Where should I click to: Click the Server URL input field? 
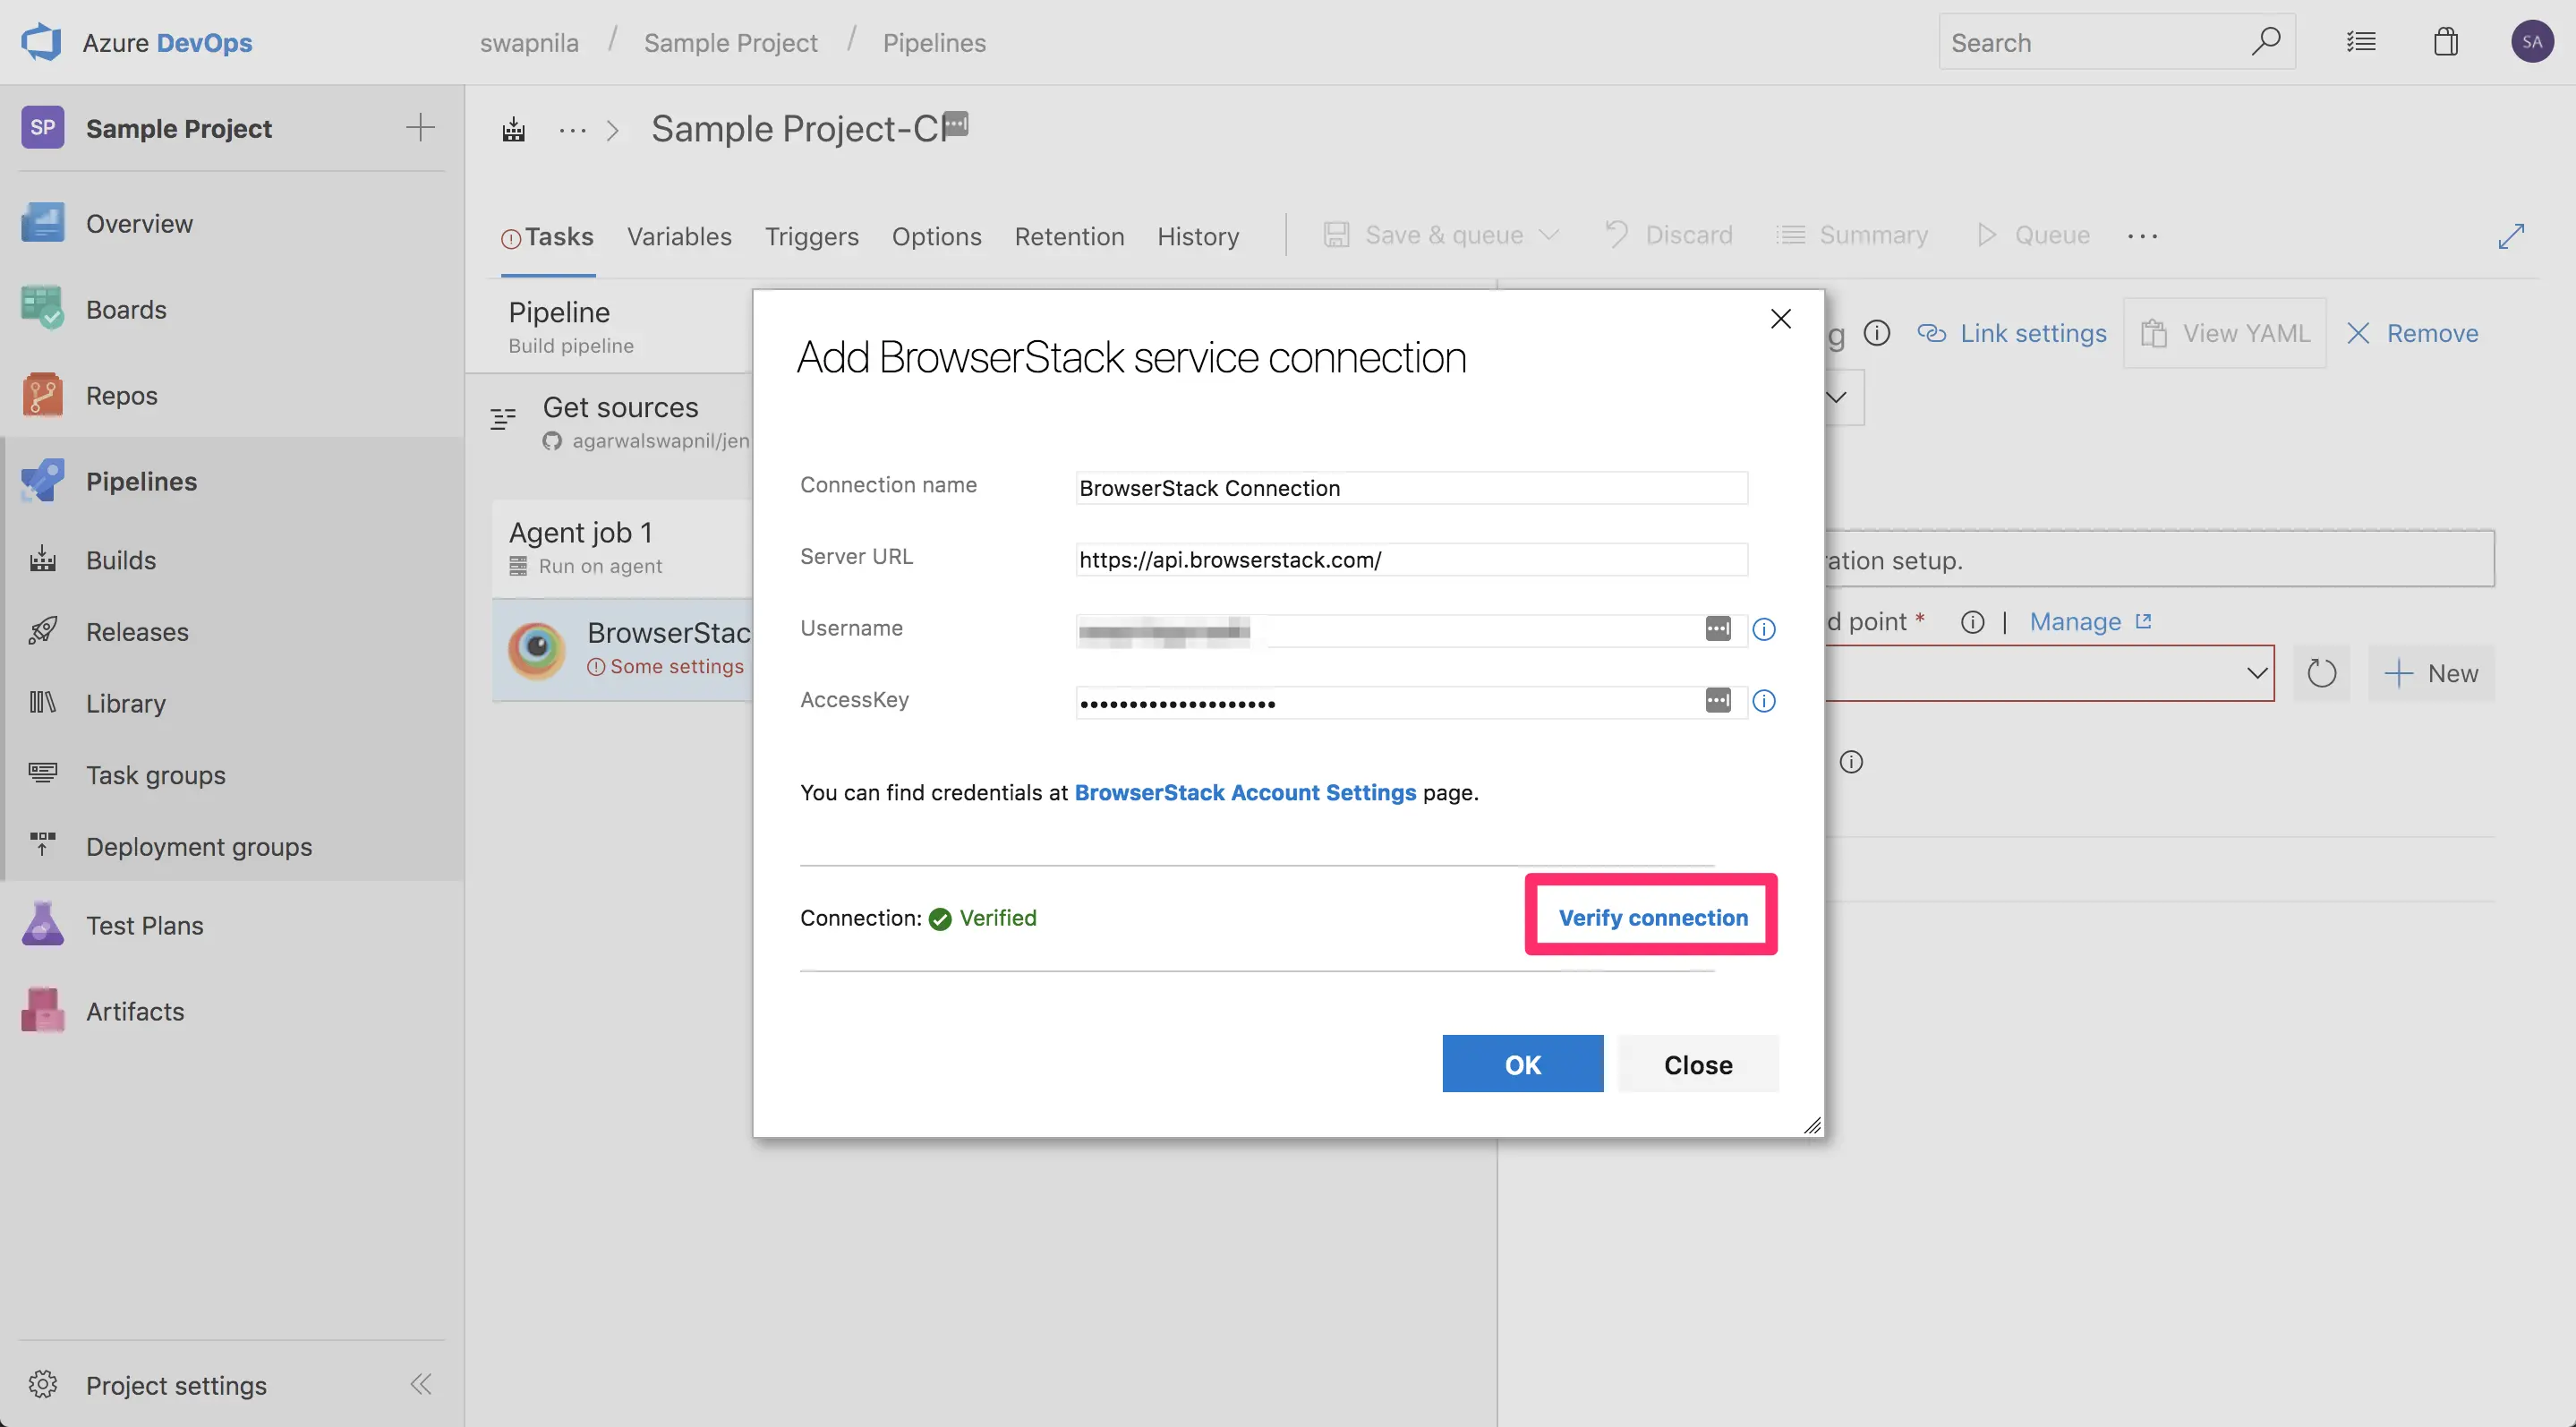pos(1410,560)
